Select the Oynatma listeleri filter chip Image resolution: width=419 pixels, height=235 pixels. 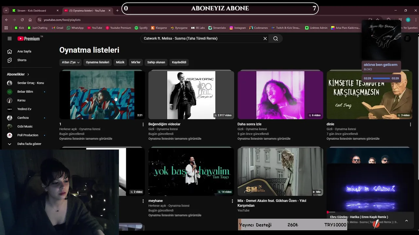98,62
